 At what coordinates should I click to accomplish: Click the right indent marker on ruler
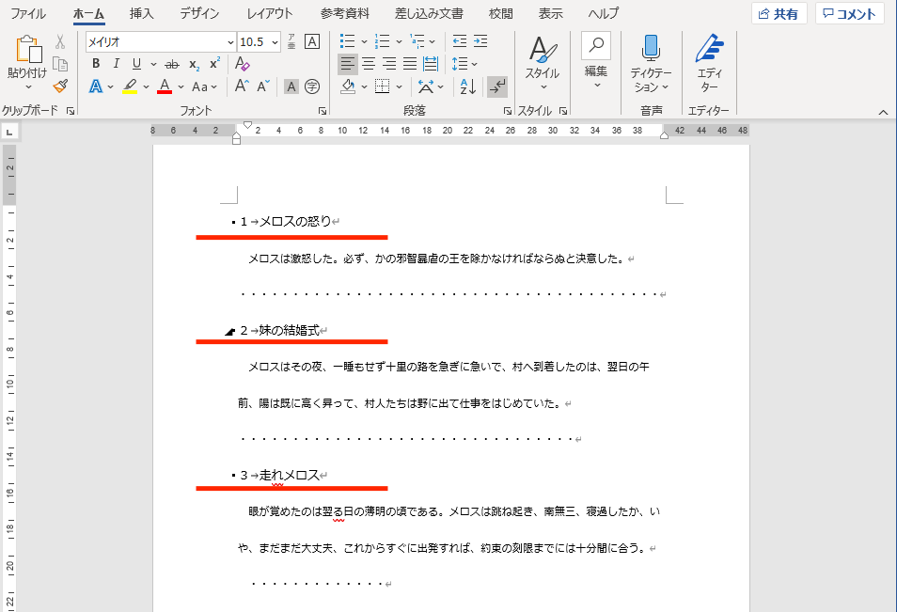664,135
